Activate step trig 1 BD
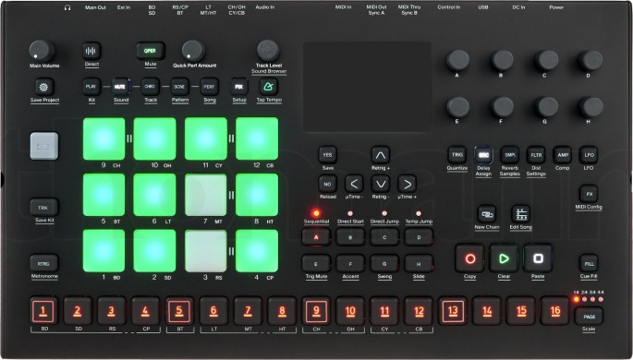The height and width of the screenshot is (360, 633). tap(43, 311)
